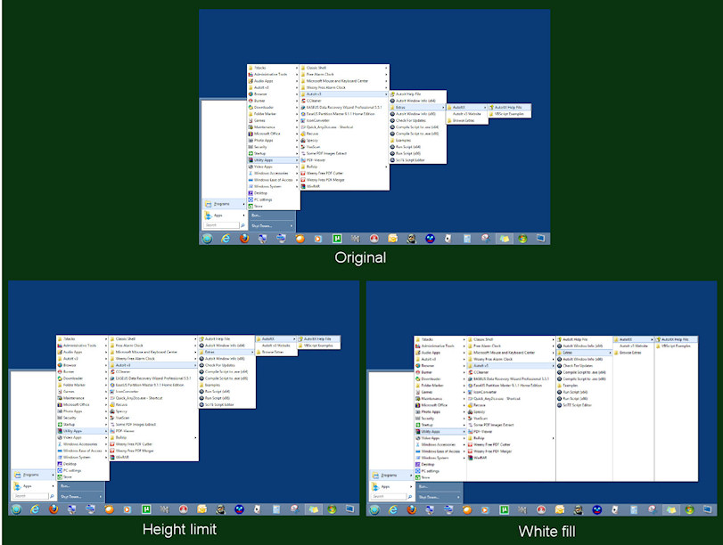Image resolution: width=723 pixels, height=545 pixels.
Task: Click Internet Explorer icon in Height limit taskbar
Action: (35, 508)
